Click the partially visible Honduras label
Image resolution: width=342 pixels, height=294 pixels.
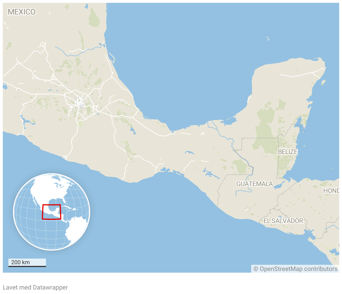331,191
